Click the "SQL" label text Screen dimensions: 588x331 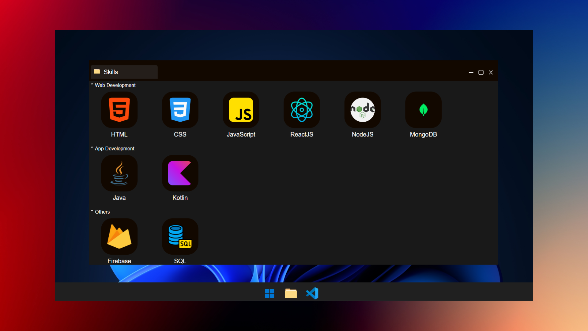pyautogui.click(x=180, y=261)
